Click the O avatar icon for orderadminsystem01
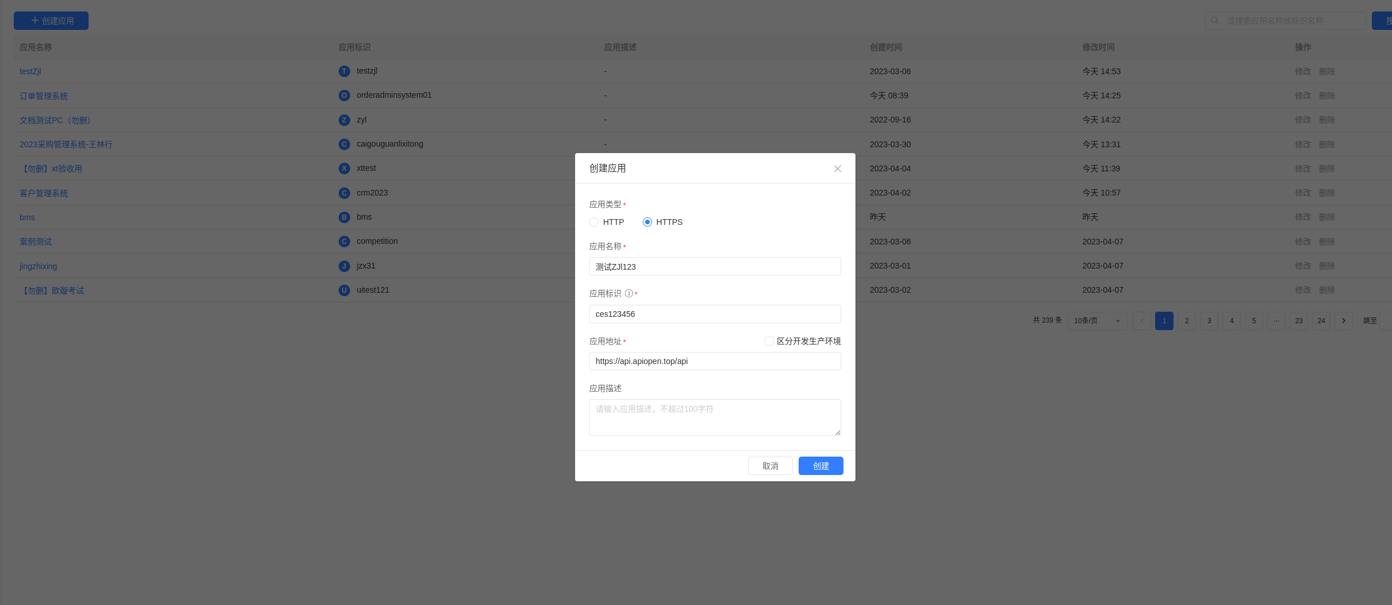This screenshot has height=605, width=1392. 344,95
